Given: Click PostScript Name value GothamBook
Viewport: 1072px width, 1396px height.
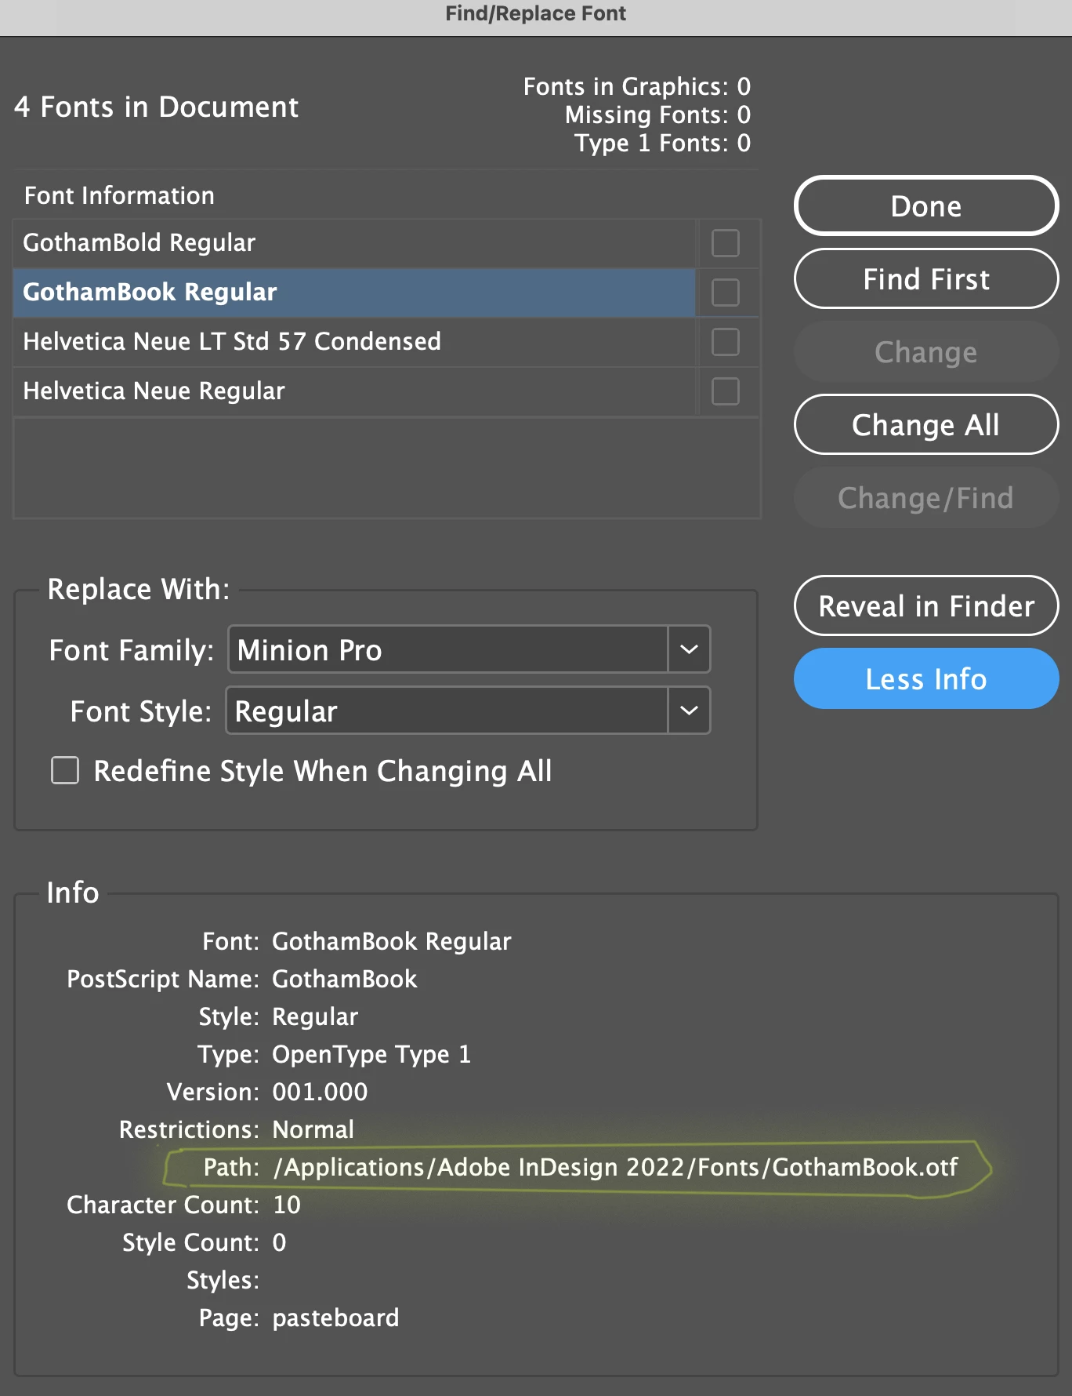Looking at the screenshot, I should pyautogui.click(x=345, y=979).
